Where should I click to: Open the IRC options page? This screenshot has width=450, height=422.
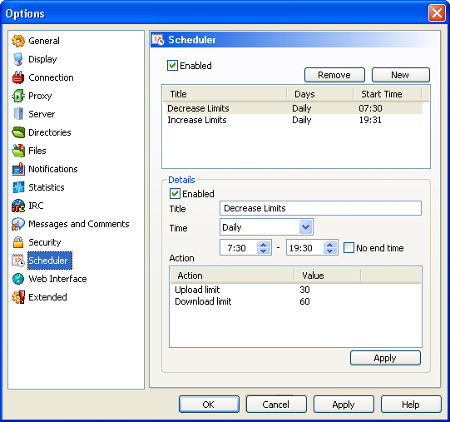(36, 206)
